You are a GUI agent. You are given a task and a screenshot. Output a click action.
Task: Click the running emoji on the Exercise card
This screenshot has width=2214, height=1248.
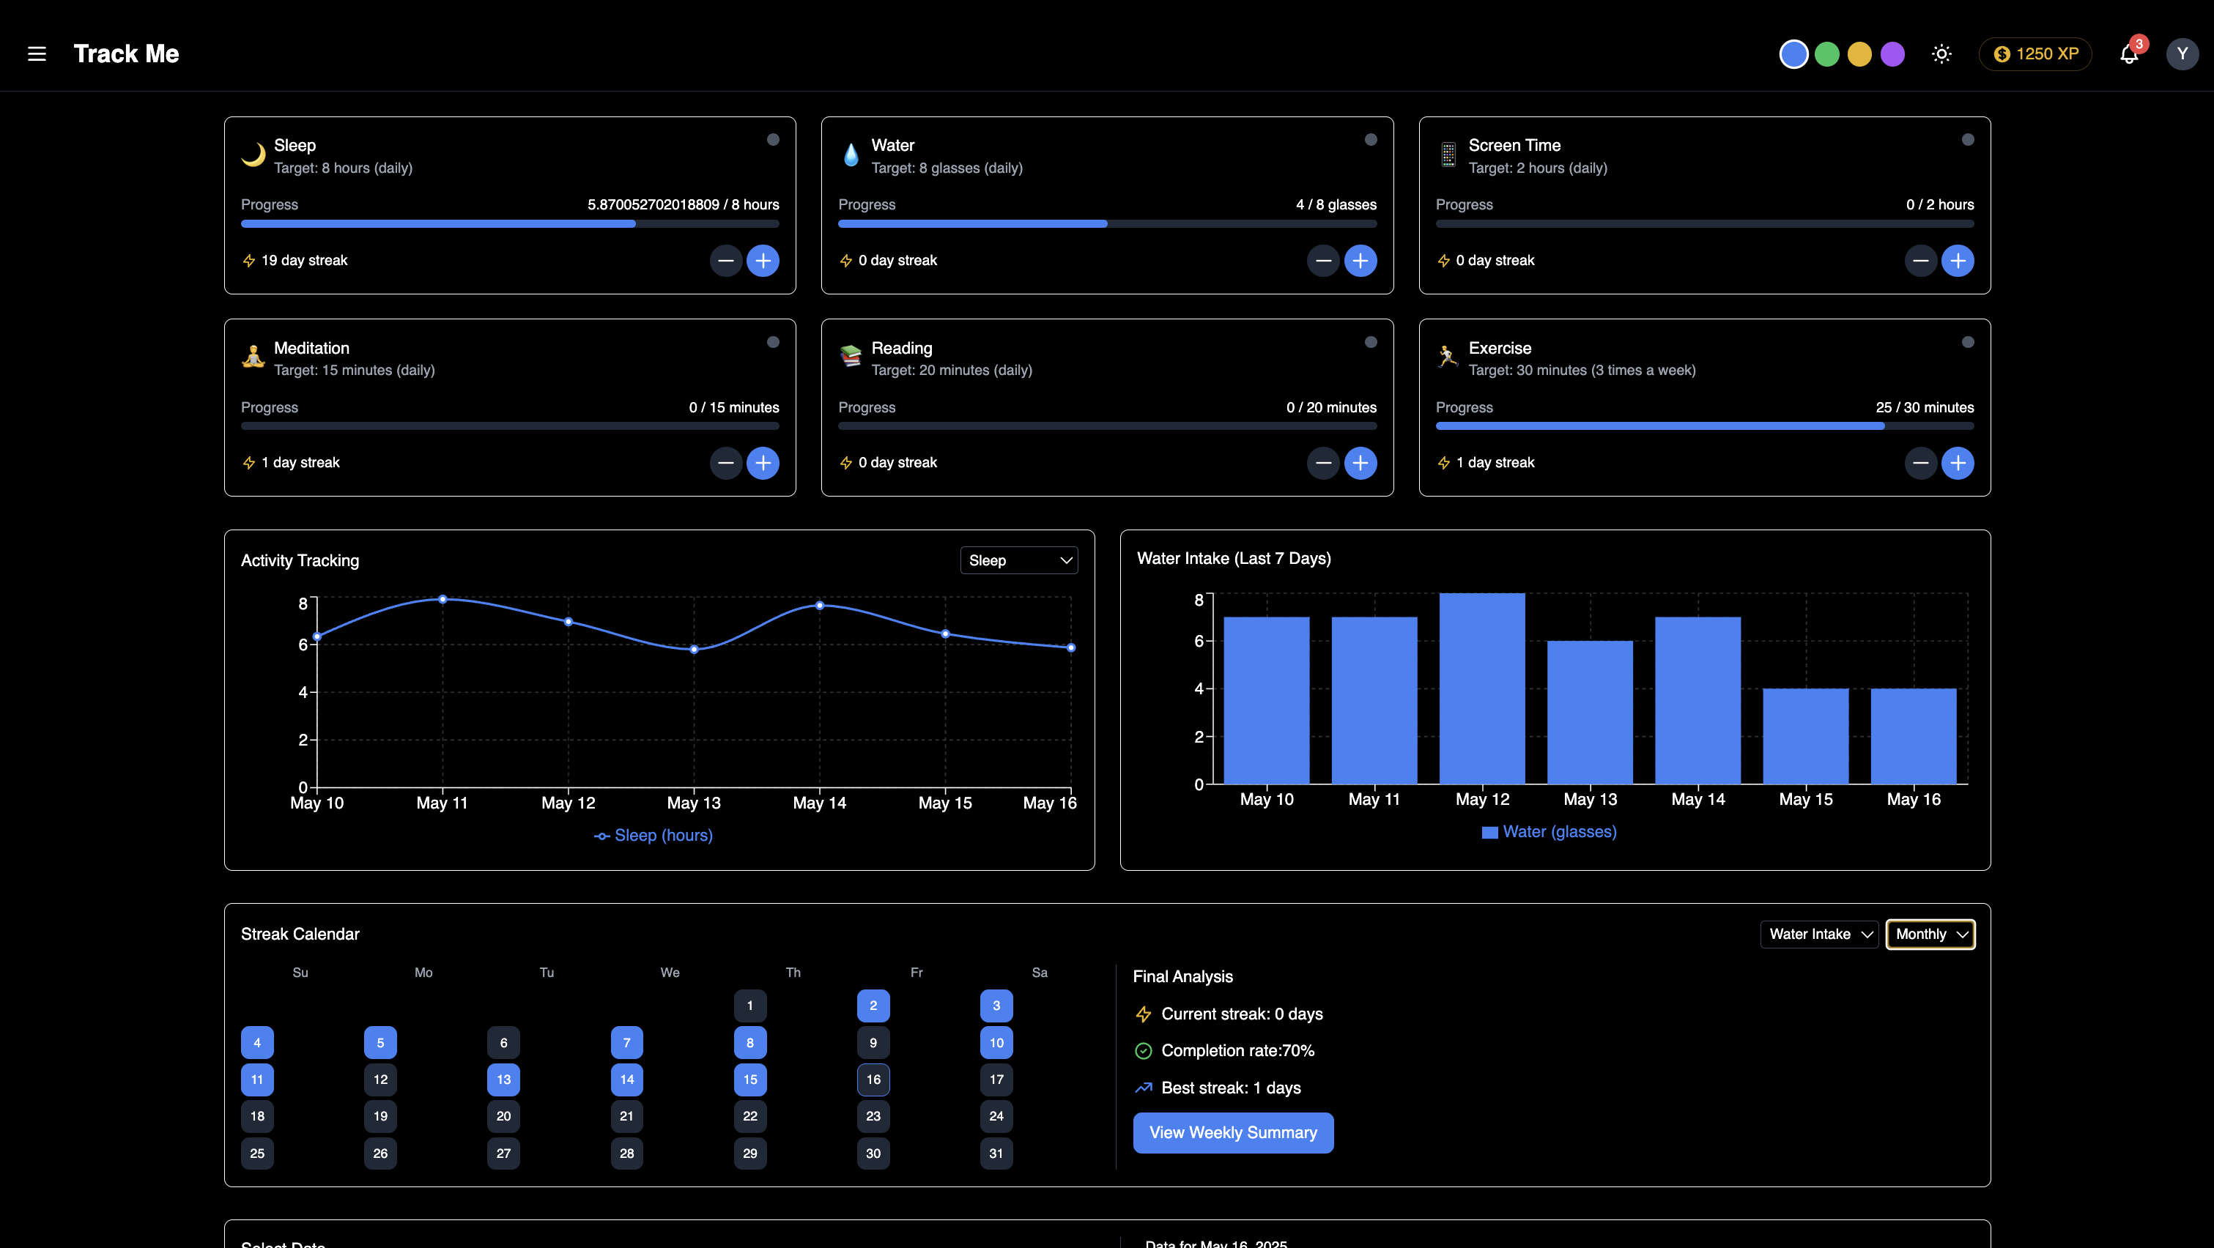tap(1449, 358)
